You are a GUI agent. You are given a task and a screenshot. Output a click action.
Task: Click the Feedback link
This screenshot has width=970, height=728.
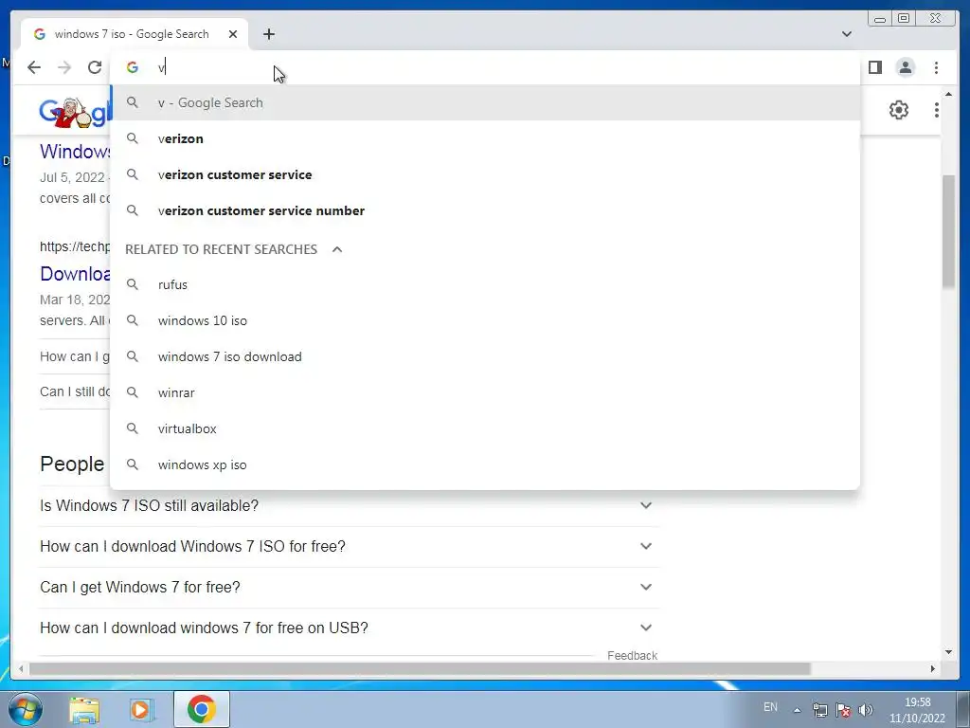coord(632,656)
